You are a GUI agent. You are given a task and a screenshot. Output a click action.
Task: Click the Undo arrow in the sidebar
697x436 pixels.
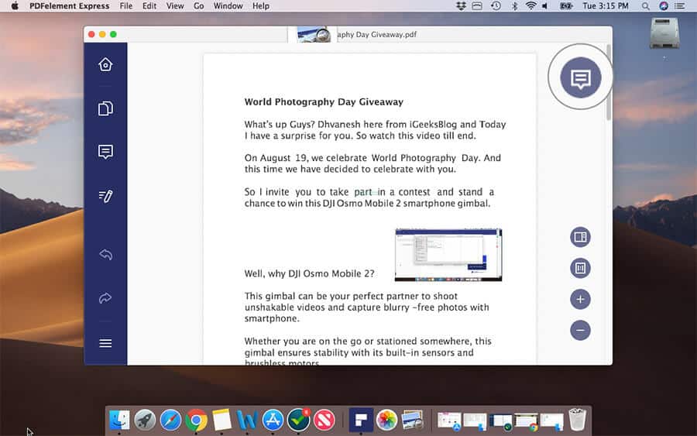click(x=105, y=255)
